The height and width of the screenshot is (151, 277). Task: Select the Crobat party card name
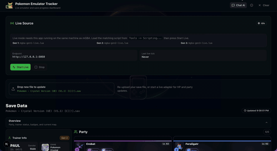coord(91,144)
